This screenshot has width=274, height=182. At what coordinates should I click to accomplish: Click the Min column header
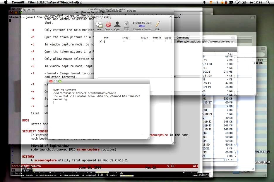pos(106,38)
